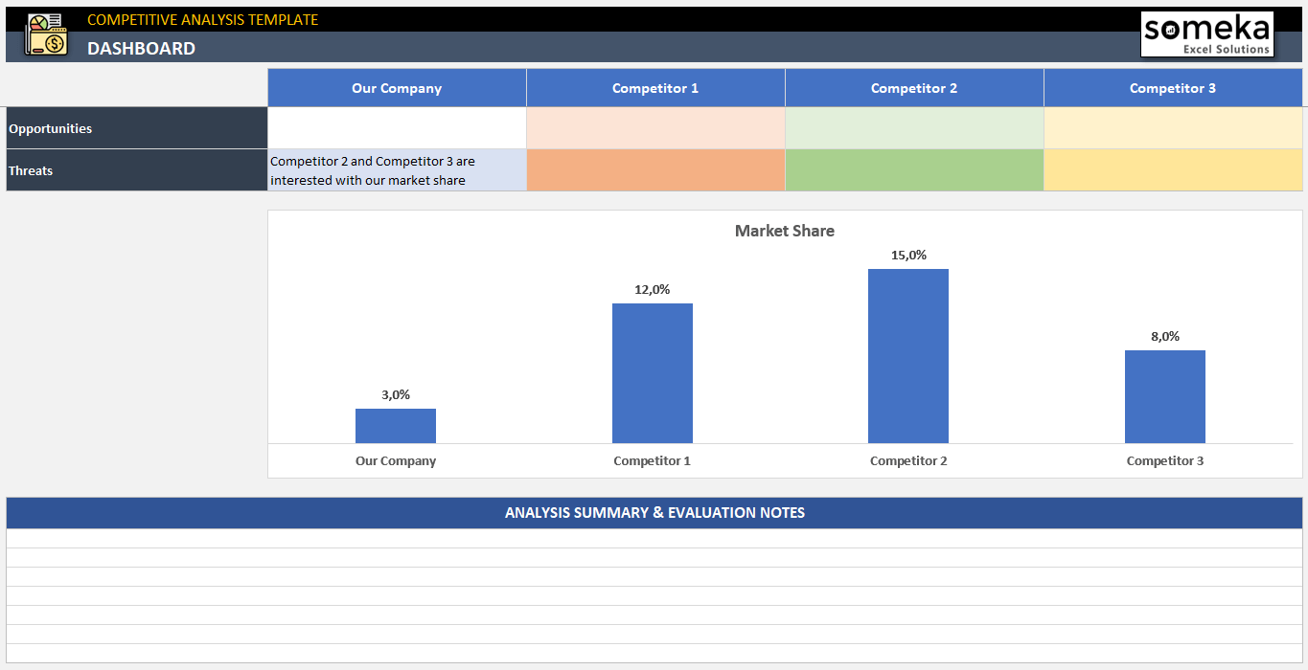Screen dimensions: 1308x670
Task: Select the first empty evaluation notes row
Action: pos(654,537)
